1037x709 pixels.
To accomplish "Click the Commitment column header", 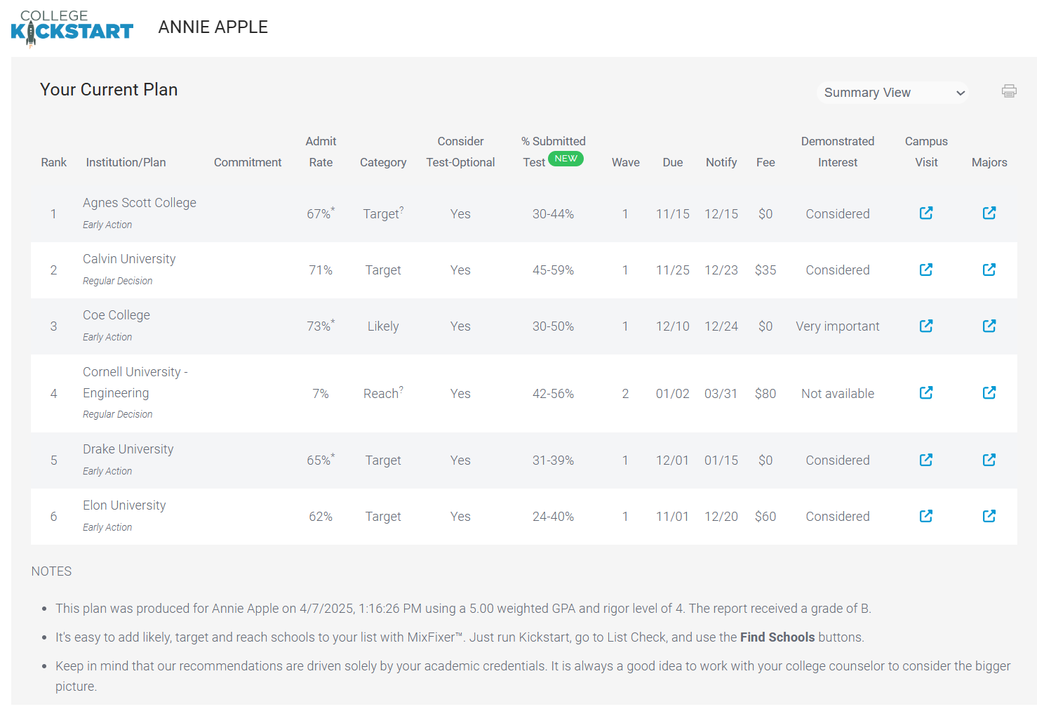I will pos(248,162).
